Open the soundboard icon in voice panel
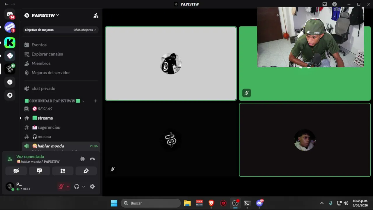The width and height of the screenshot is (373, 210). (x=86, y=171)
